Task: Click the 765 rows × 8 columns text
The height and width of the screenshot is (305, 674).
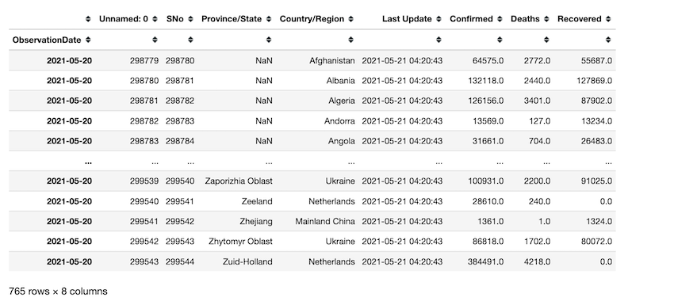Action: [x=58, y=292]
